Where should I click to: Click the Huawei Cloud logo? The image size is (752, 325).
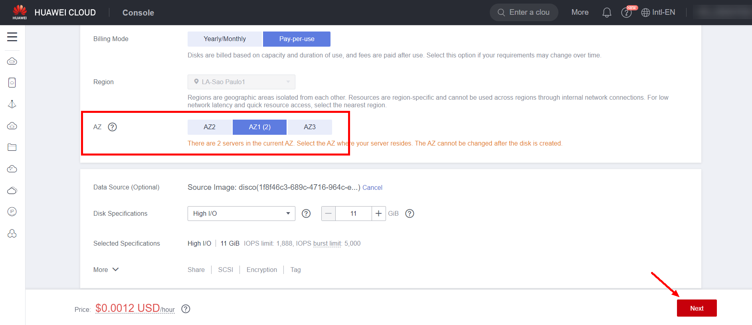[x=20, y=12]
